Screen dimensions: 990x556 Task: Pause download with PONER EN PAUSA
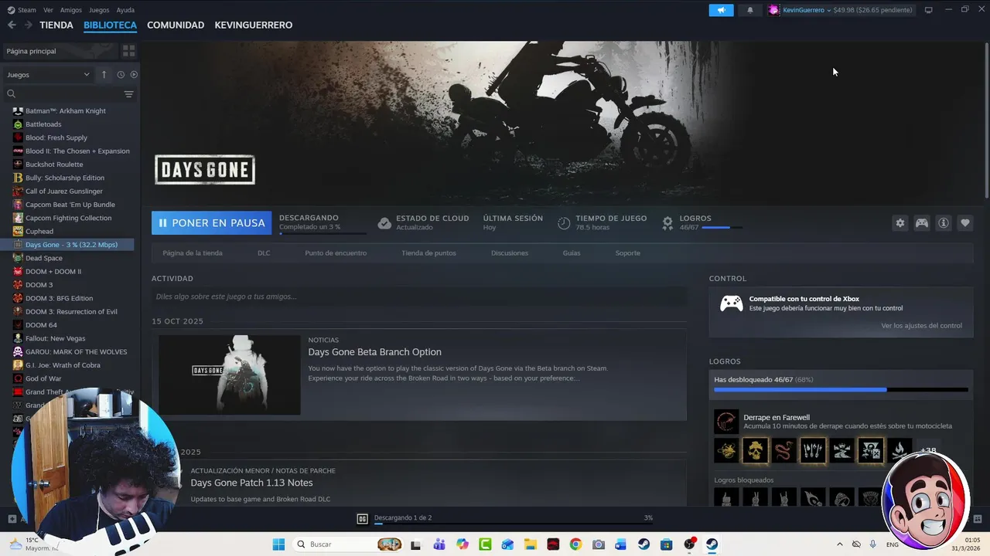(211, 223)
